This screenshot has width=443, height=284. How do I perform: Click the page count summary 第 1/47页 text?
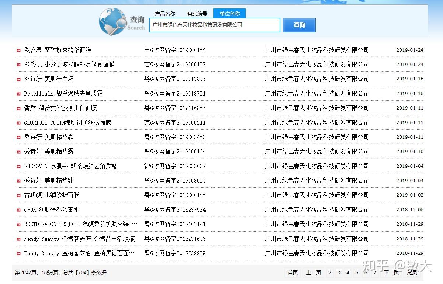tap(26, 273)
